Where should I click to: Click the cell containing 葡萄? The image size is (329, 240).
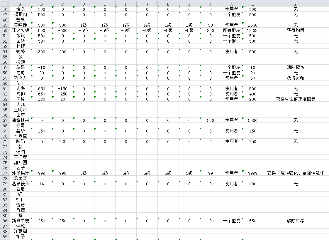[x=20, y=73]
